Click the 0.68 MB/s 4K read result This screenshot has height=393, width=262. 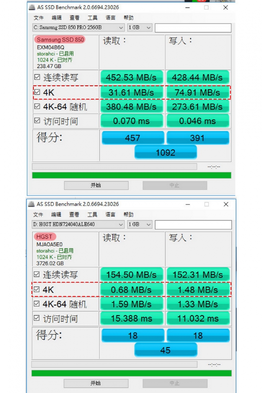coord(131,290)
